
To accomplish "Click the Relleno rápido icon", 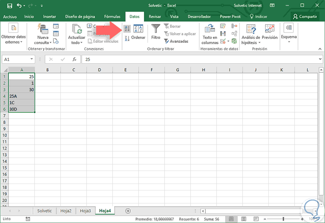I will point(223,26).
